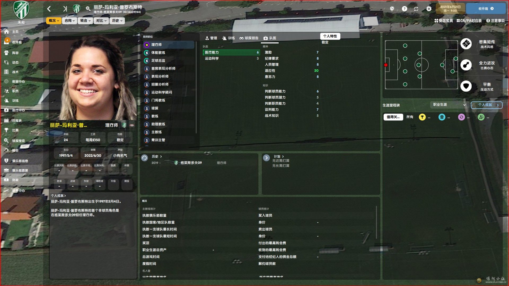Click the back arrow navigation icon

click(x=49, y=9)
